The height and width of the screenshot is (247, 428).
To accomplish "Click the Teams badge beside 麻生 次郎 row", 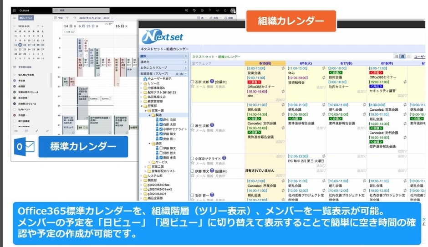I will [x=212, y=125].
